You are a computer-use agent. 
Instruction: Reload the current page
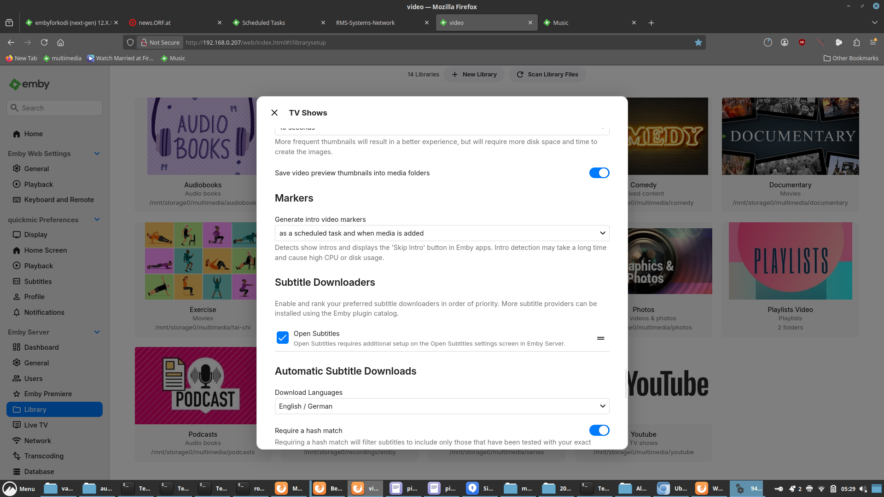click(44, 42)
